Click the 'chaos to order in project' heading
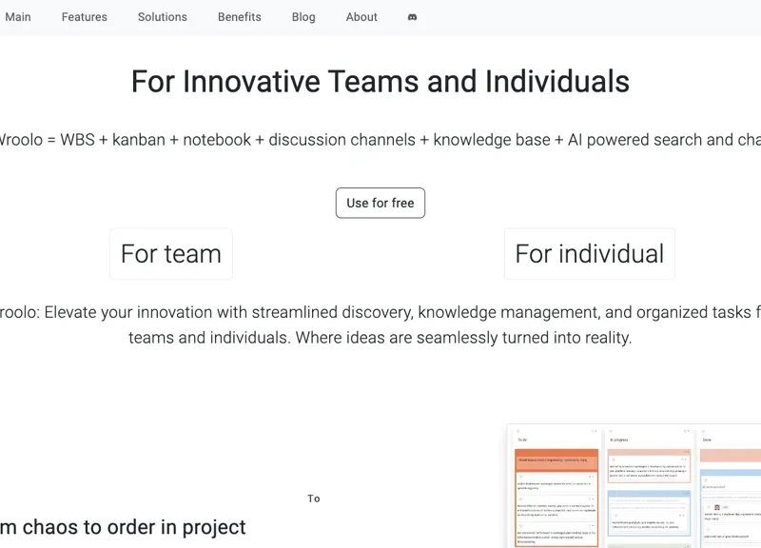The image size is (761, 548). tap(123, 527)
